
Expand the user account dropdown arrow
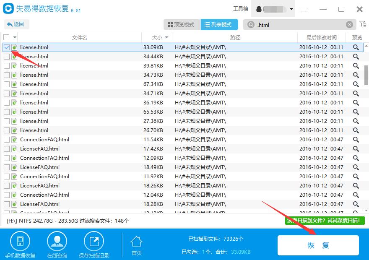tap(291, 9)
